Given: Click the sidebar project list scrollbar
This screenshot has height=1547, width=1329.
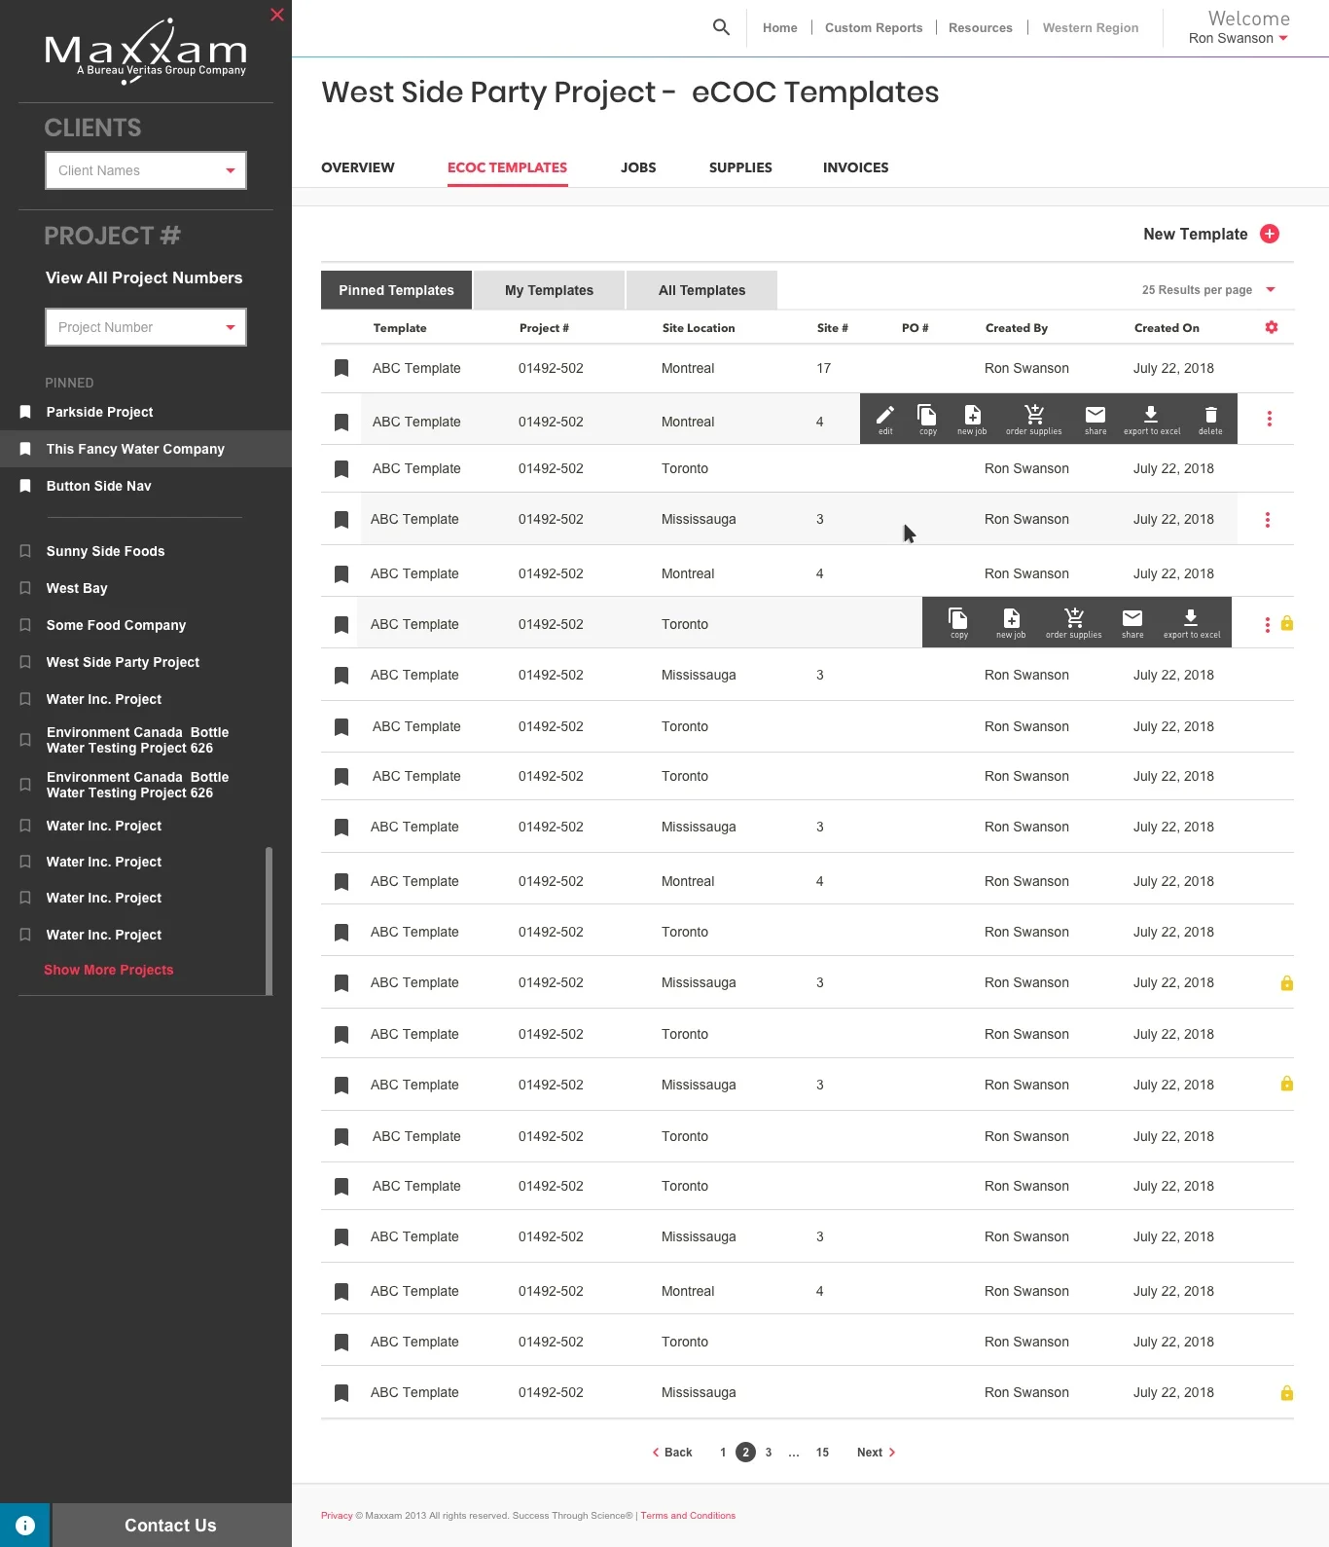Looking at the screenshot, I should pos(269,920).
